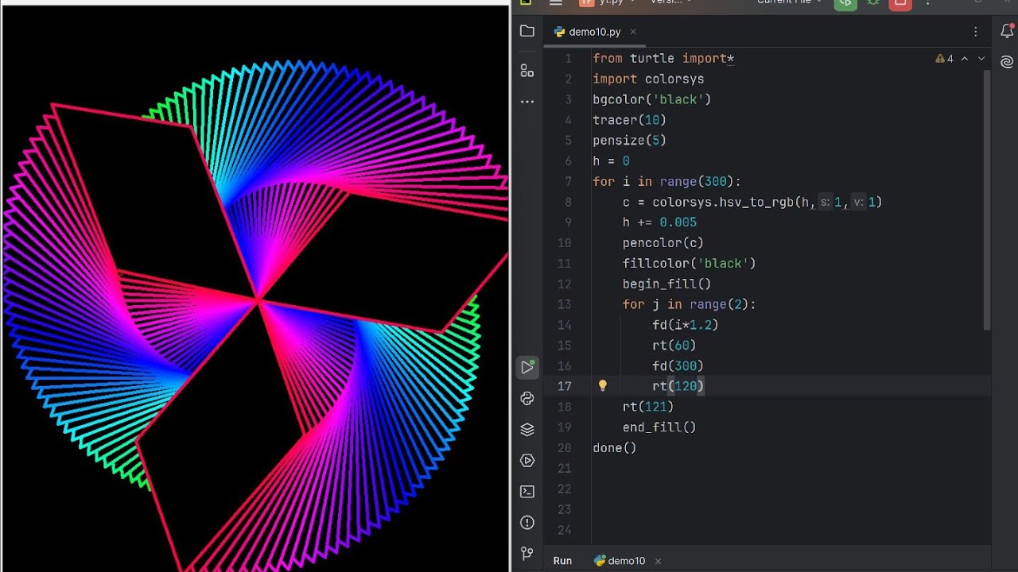
Task: Click line 'h = 0'
Action: pos(611,160)
